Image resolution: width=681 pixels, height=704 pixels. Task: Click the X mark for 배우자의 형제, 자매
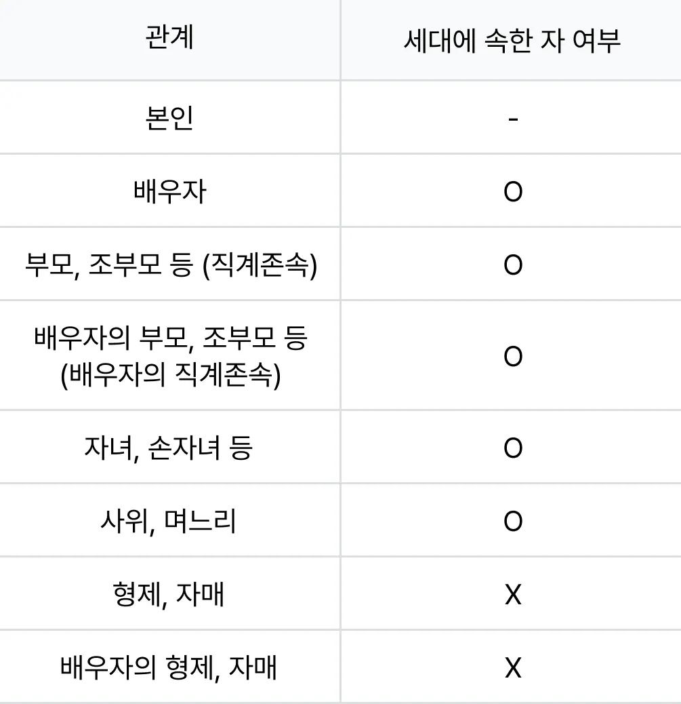click(513, 668)
